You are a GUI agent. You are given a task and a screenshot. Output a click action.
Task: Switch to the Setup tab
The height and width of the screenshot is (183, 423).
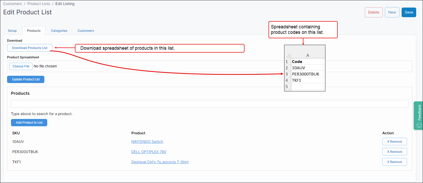tap(12, 31)
